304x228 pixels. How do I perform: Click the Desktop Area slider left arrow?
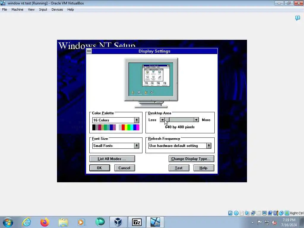point(162,120)
